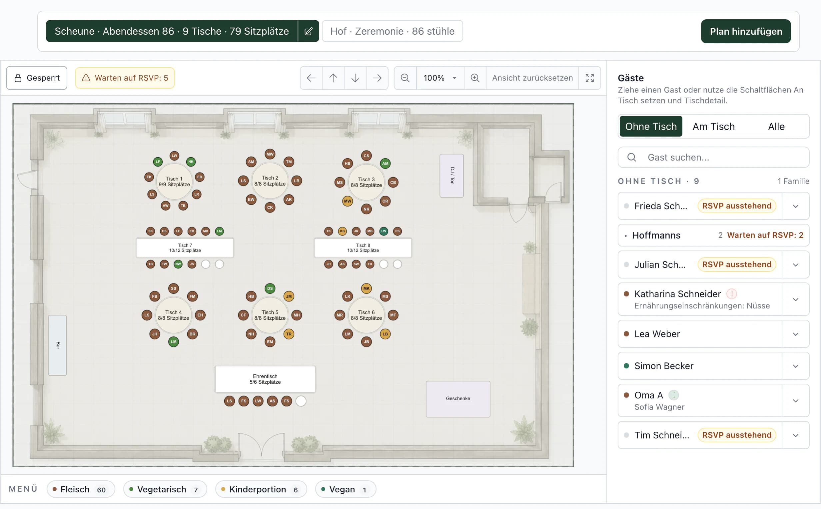Enter fullscreen with the expand icon
The height and width of the screenshot is (509, 821).
(x=590, y=78)
